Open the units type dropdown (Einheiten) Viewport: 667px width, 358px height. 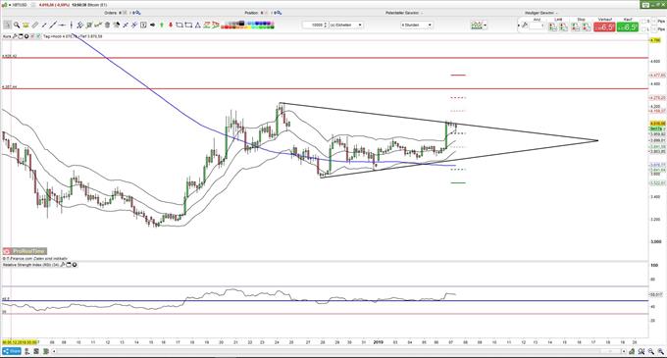coord(346,26)
